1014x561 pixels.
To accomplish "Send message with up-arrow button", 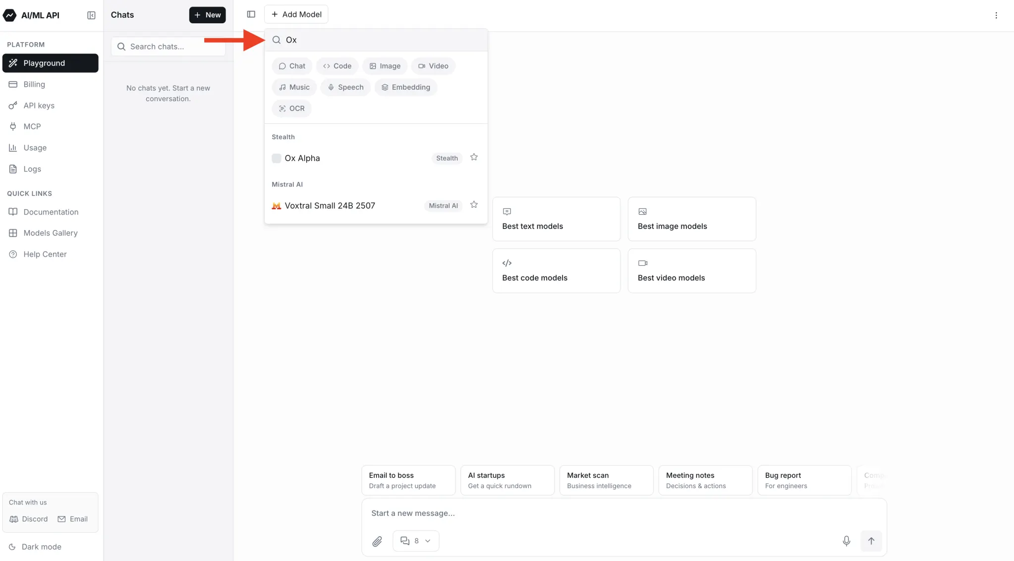I will tap(871, 541).
